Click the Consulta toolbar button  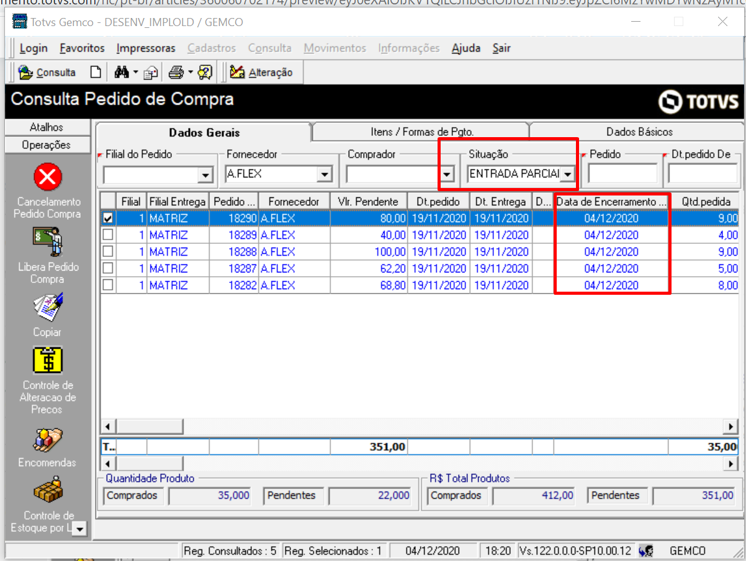[47, 73]
